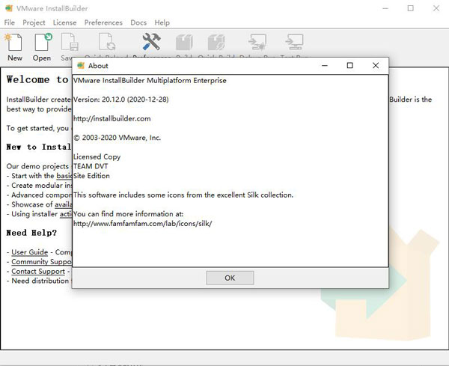
Task: Click the Need Help? heading
Action: click(31, 233)
